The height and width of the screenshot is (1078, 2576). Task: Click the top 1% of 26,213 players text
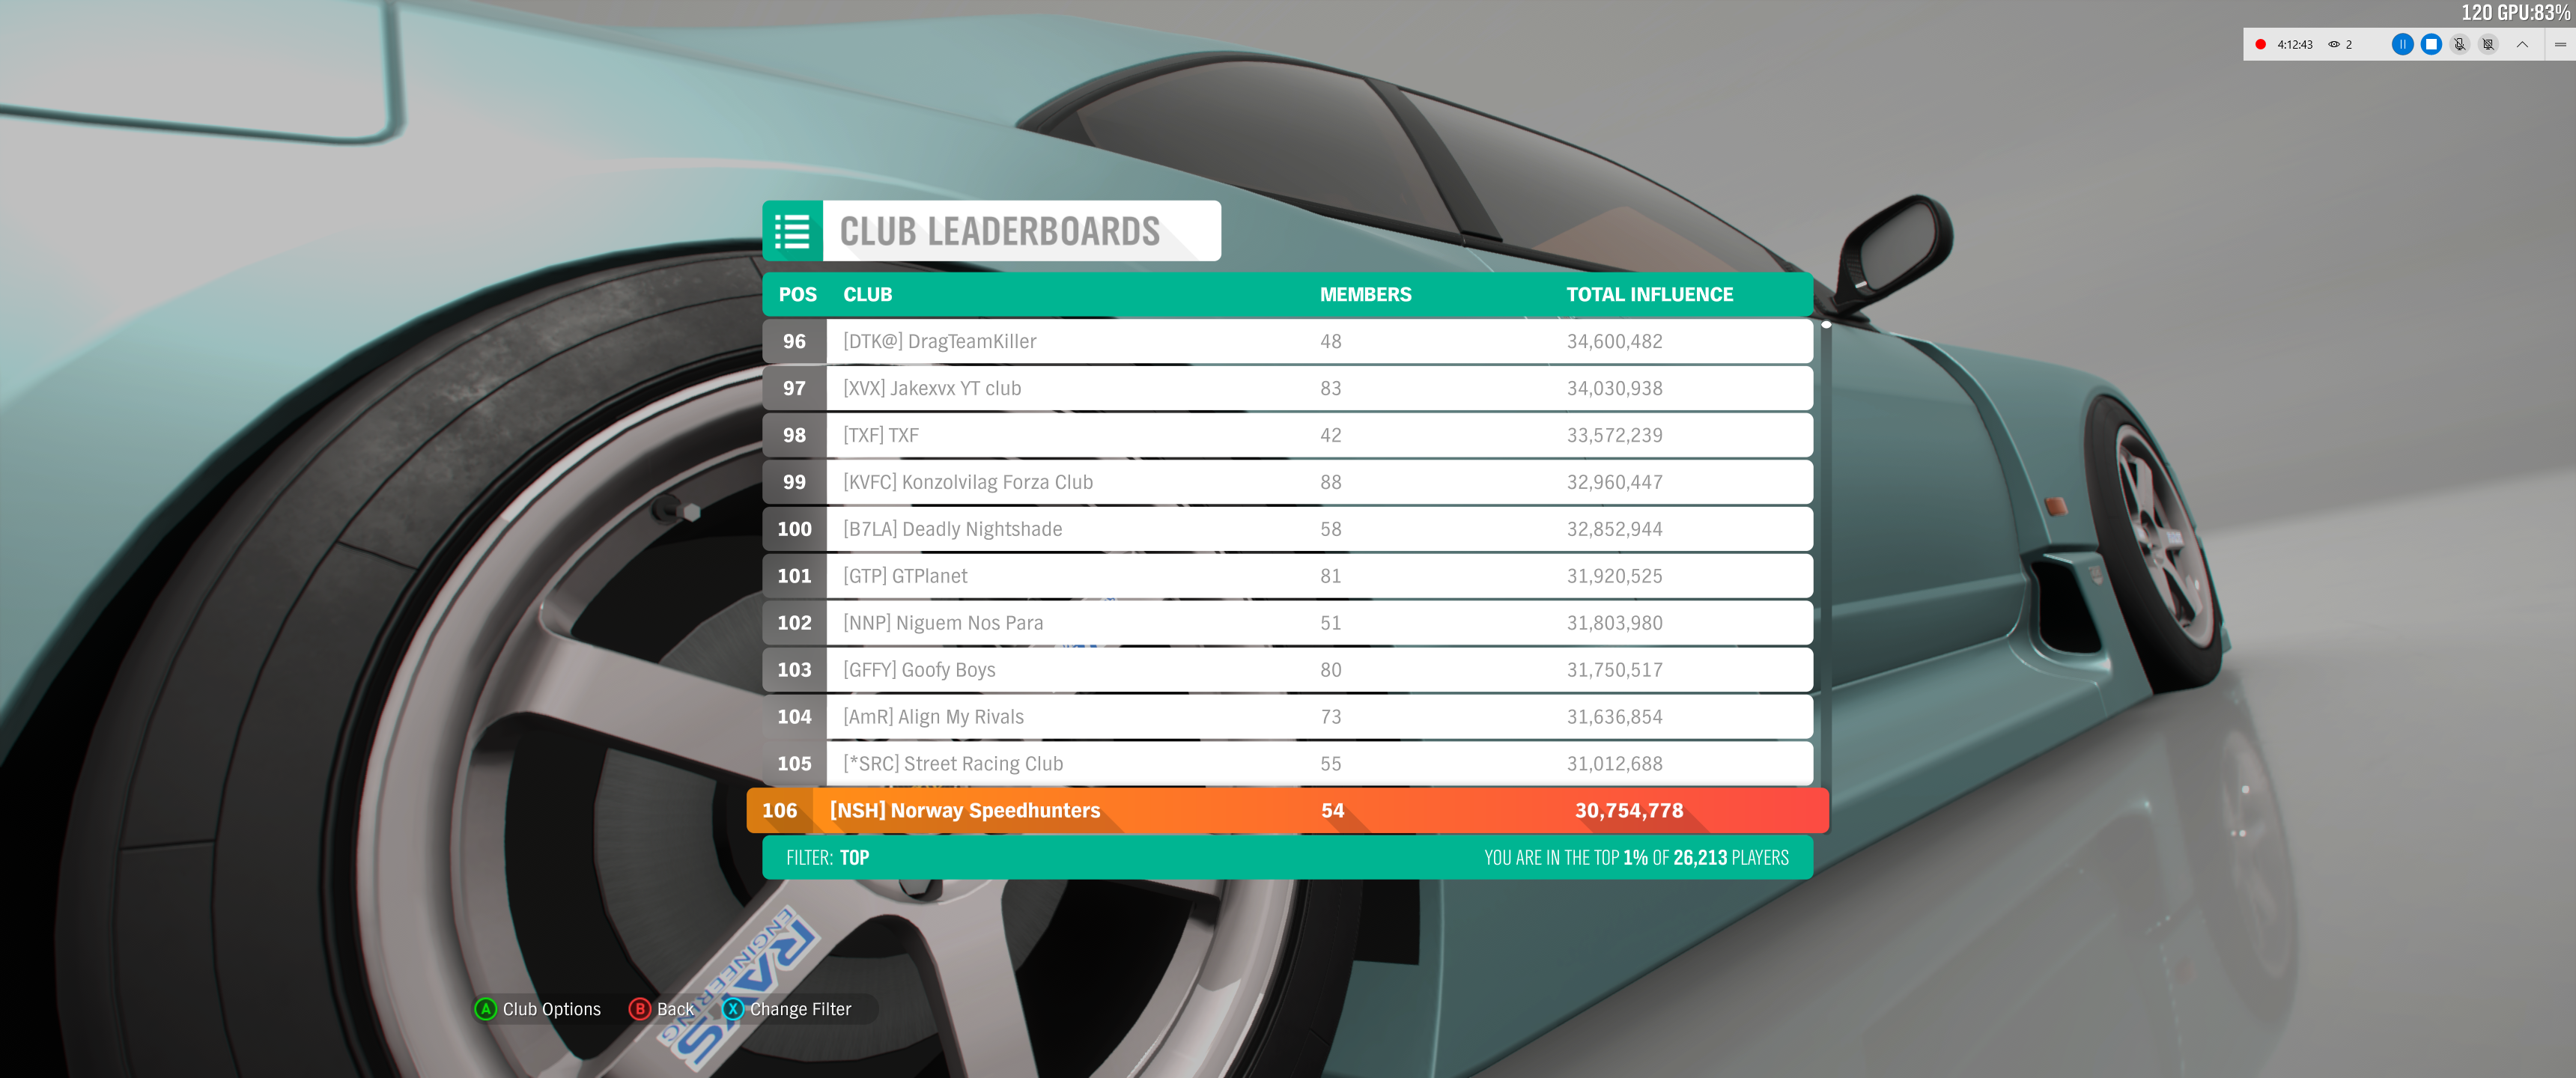tap(1636, 858)
